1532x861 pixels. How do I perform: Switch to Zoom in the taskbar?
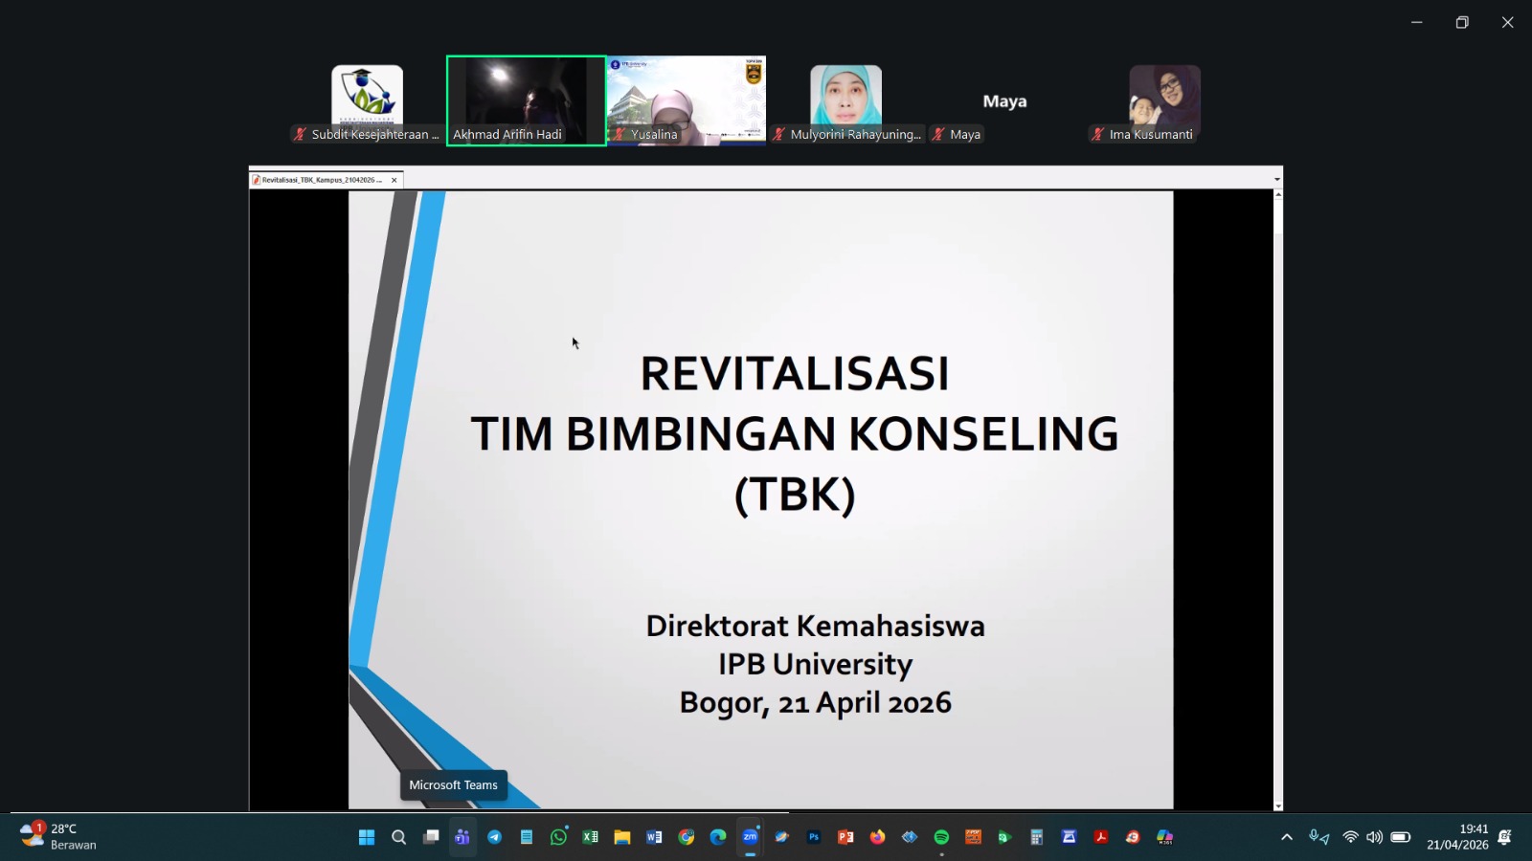pos(750,837)
